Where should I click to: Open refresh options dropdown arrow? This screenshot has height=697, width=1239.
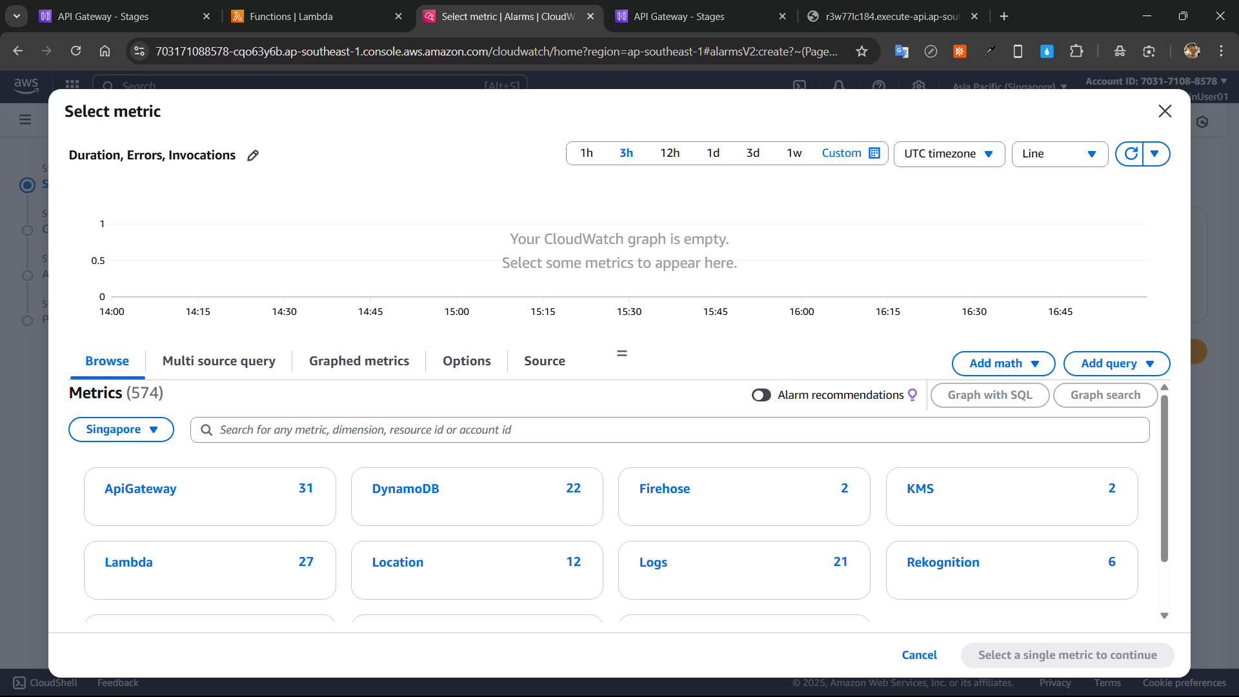1155,154
